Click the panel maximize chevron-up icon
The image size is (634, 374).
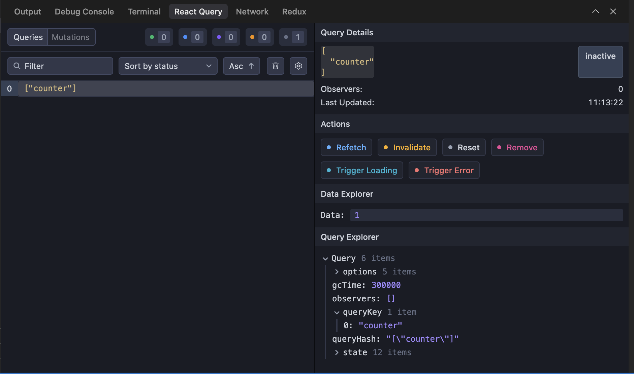tap(595, 11)
